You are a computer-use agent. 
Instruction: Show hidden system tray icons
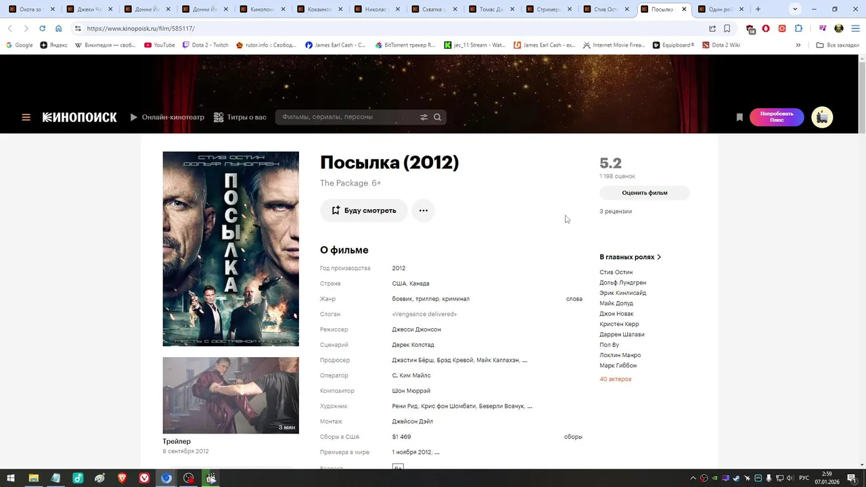[693, 478]
